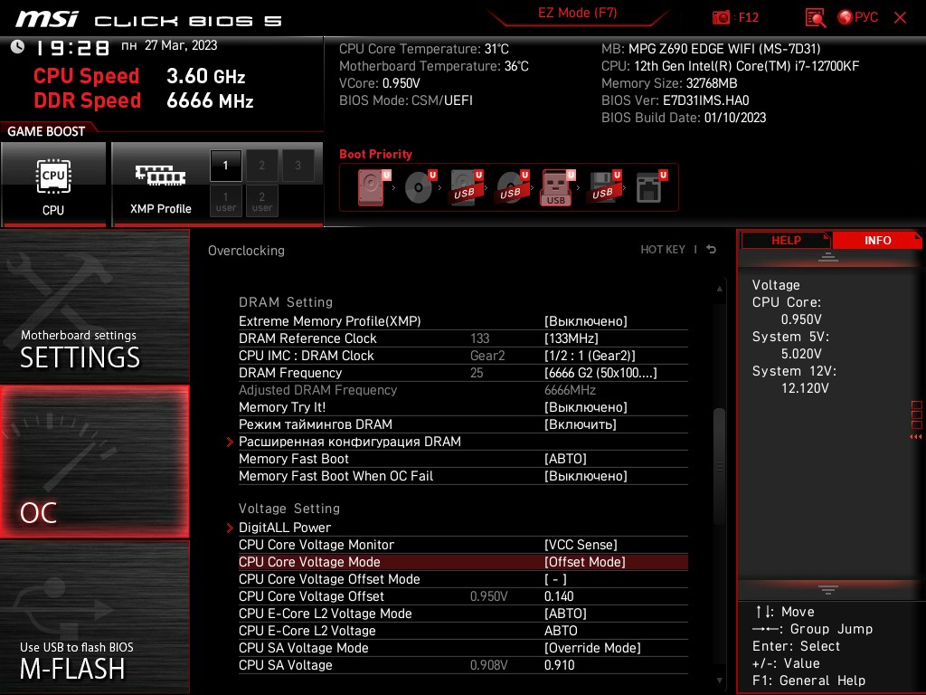Open Memory Try It! setting dropdown
The height and width of the screenshot is (695, 926).
pyautogui.click(x=586, y=406)
